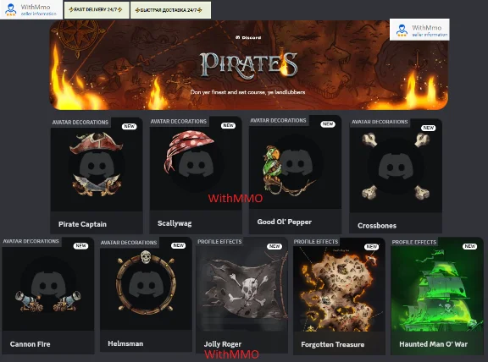Open the Haunted Man O' War effect

(436, 289)
